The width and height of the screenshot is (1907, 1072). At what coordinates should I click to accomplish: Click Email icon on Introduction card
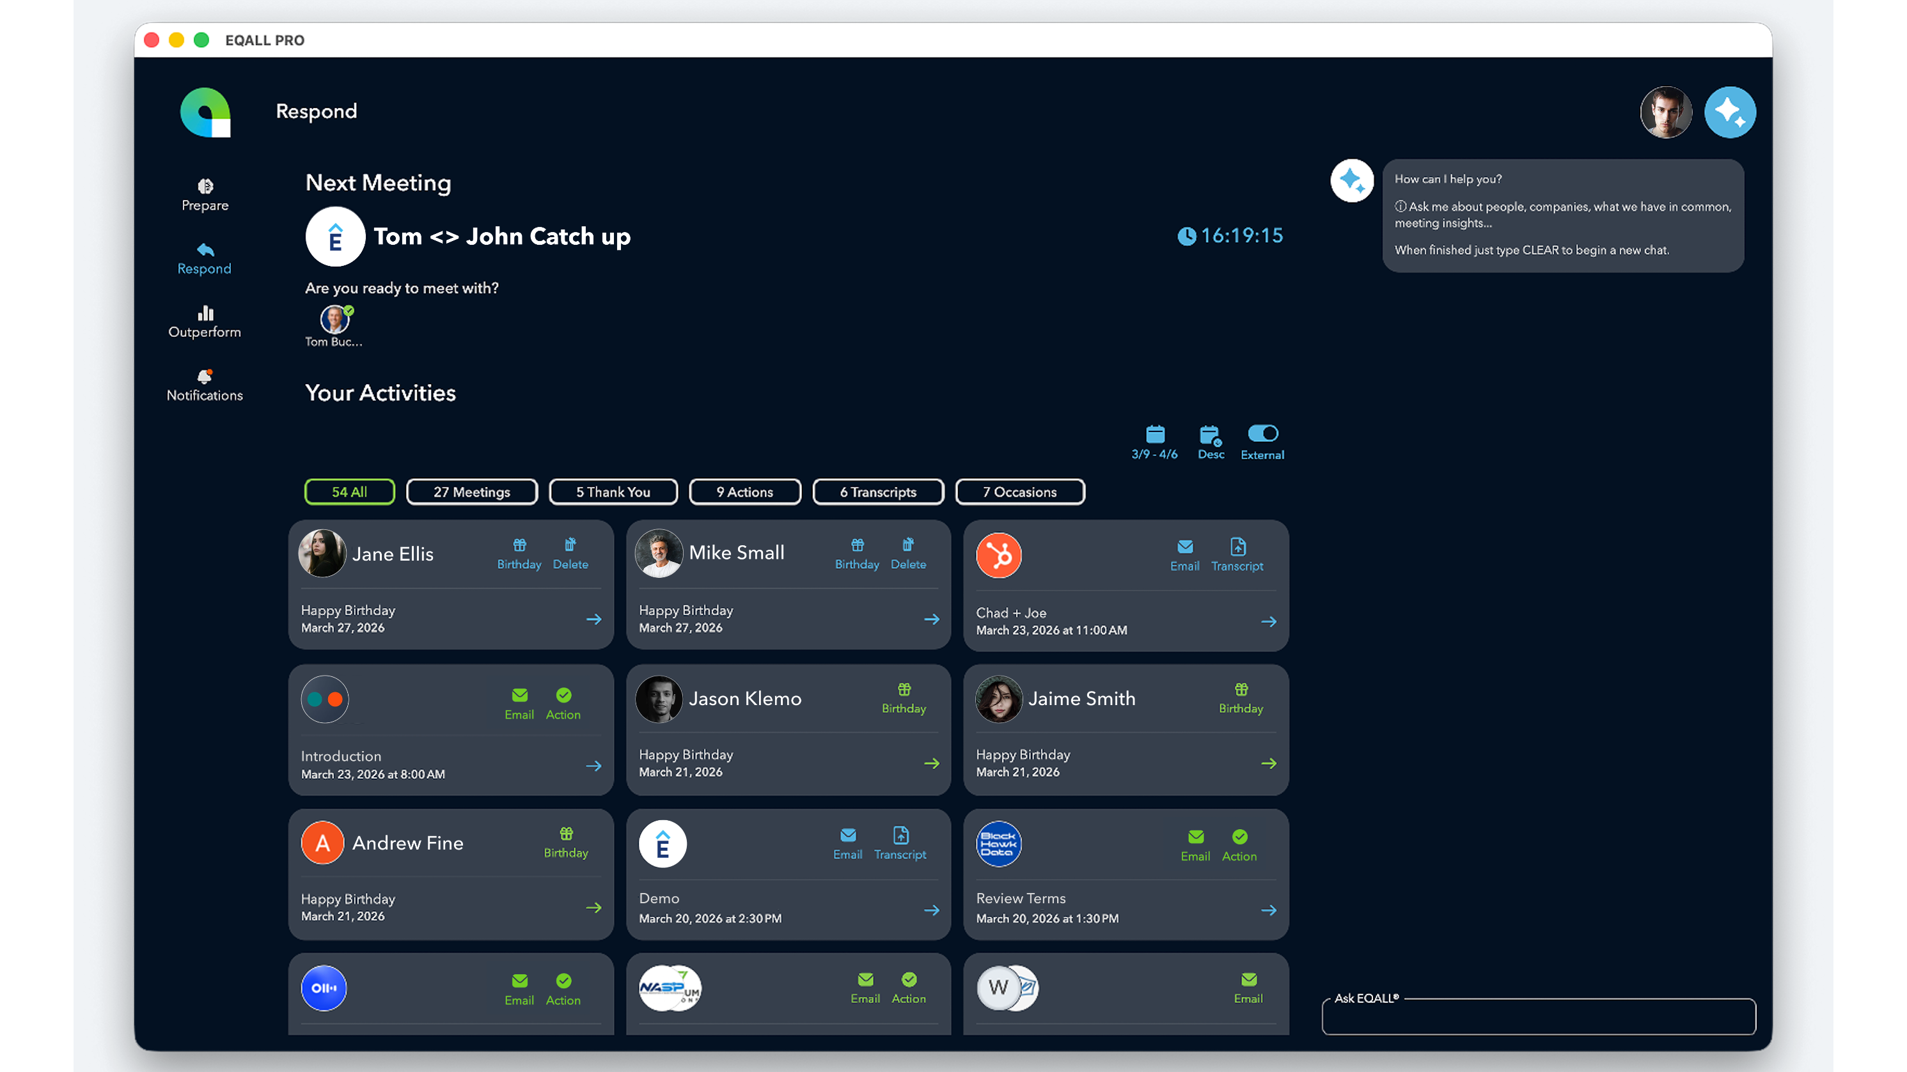coord(519,703)
